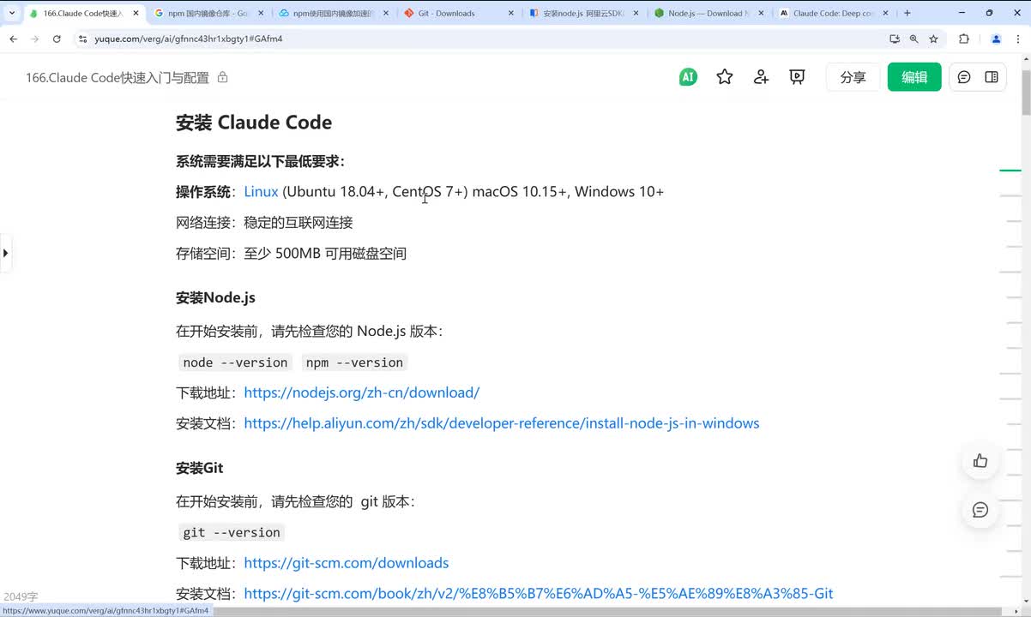The width and height of the screenshot is (1031, 617).
Task: Jump to the highlighted green outline marker
Action: pyautogui.click(x=1010, y=171)
